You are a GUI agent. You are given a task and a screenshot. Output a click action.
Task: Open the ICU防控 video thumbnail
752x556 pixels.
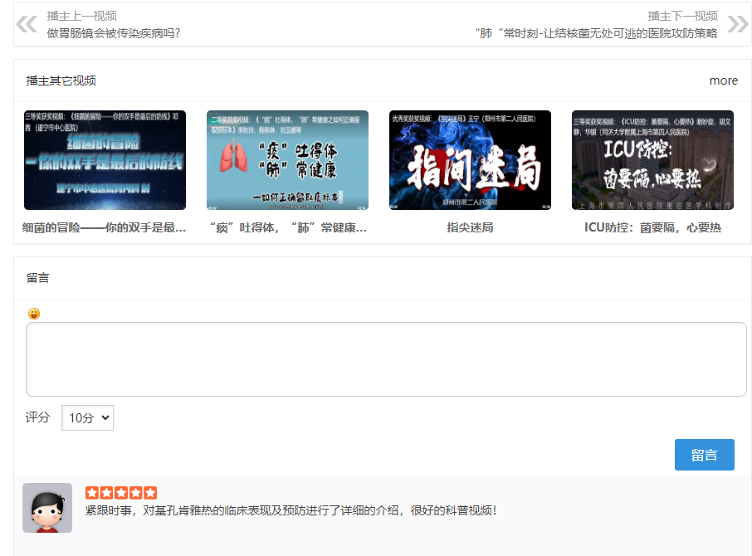point(652,160)
